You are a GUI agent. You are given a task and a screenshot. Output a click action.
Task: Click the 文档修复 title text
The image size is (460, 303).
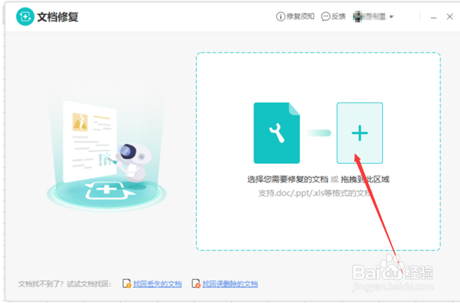point(58,17)
